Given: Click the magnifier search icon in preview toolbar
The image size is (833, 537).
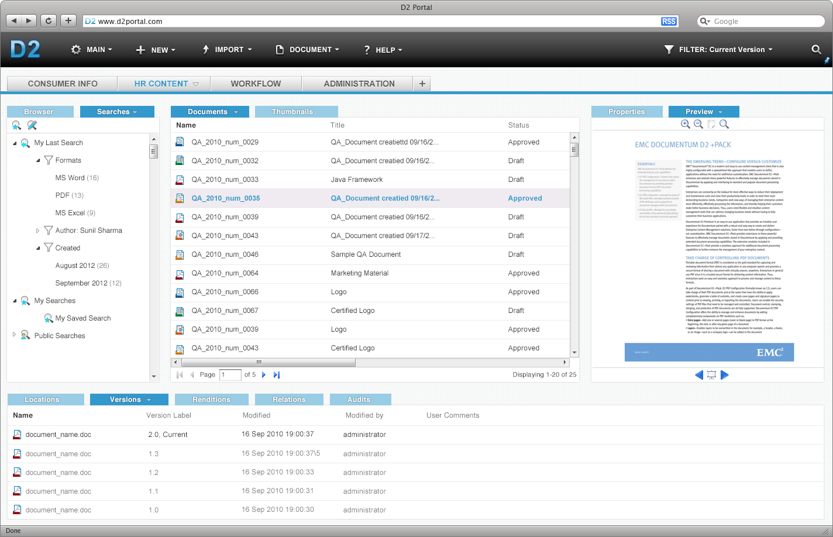Looking at the screenshot, I should coord(724,124).
